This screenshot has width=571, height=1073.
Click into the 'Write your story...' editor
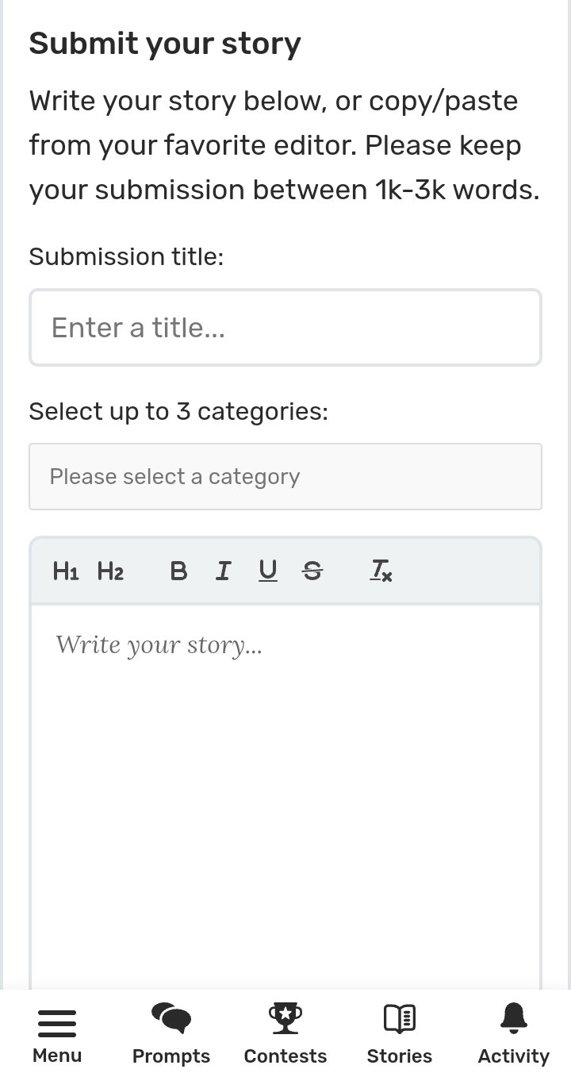point(285,794)
